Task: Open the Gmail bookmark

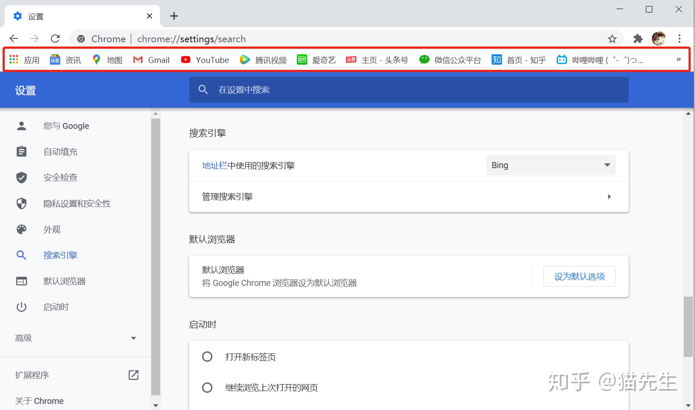Action: pos(152,60)
